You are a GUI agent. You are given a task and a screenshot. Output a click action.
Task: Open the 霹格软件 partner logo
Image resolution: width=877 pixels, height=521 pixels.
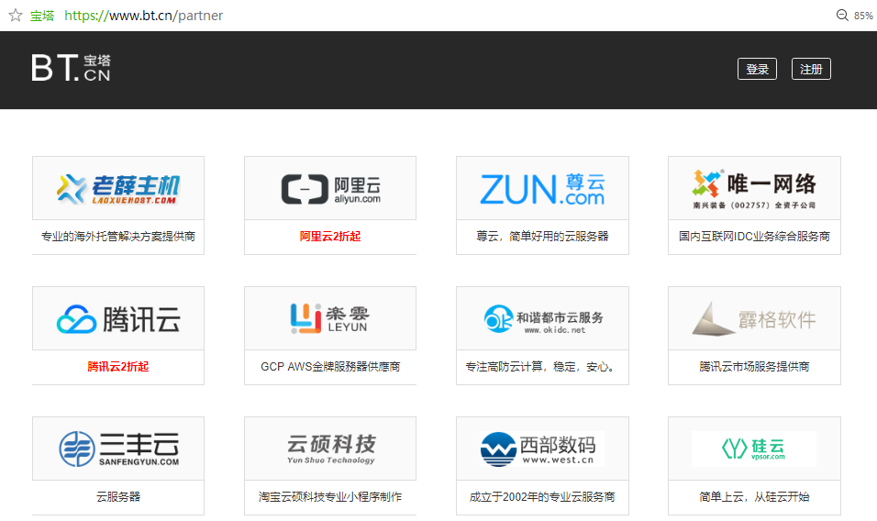click(x=754, y=318)
